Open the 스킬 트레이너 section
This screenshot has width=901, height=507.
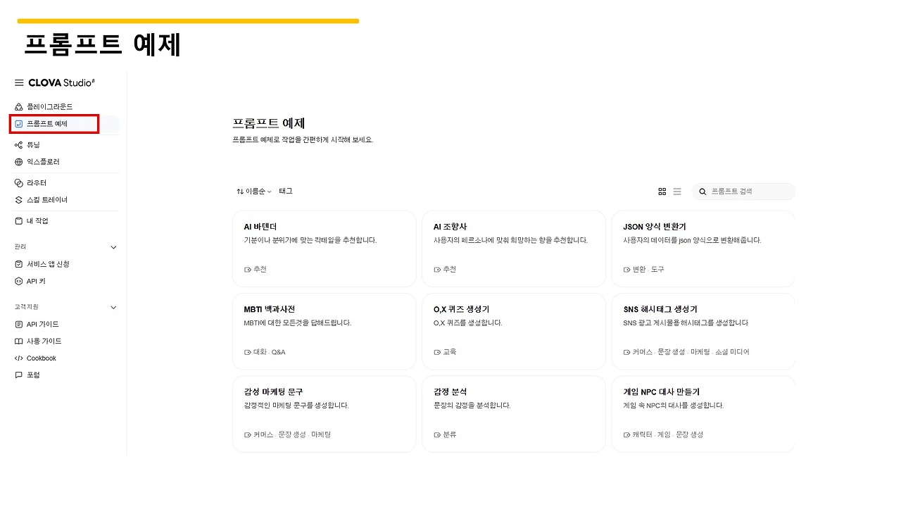(x=19, y=199)
